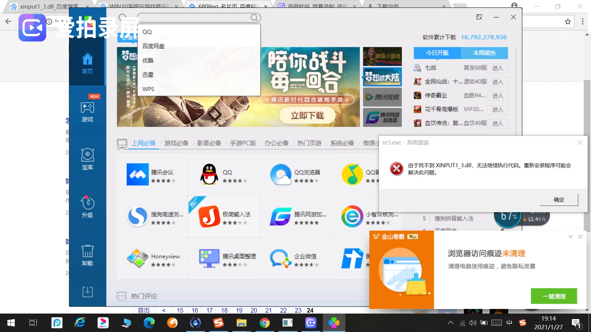Open the 宝库 library section in sidebar
Viewport: 591px width, 332px height.
click(x=87, y=160)
